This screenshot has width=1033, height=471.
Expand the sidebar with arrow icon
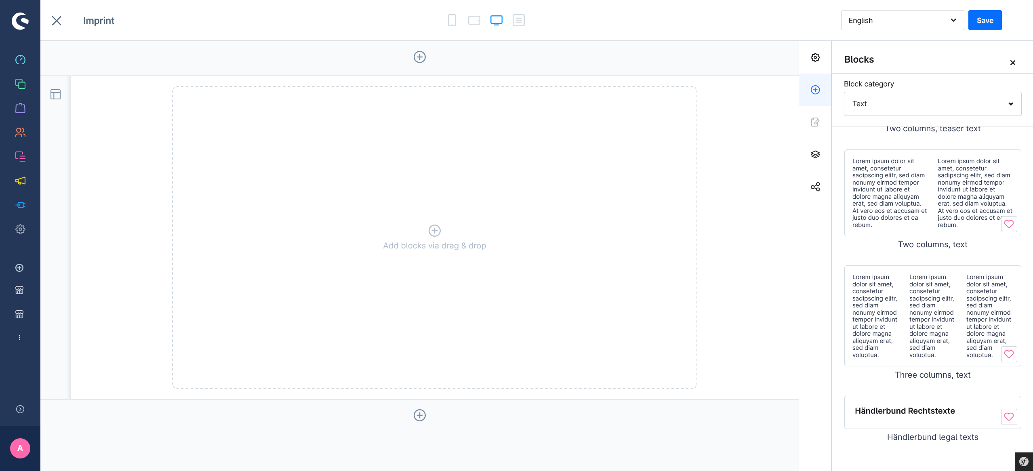(x=20, y=409)
